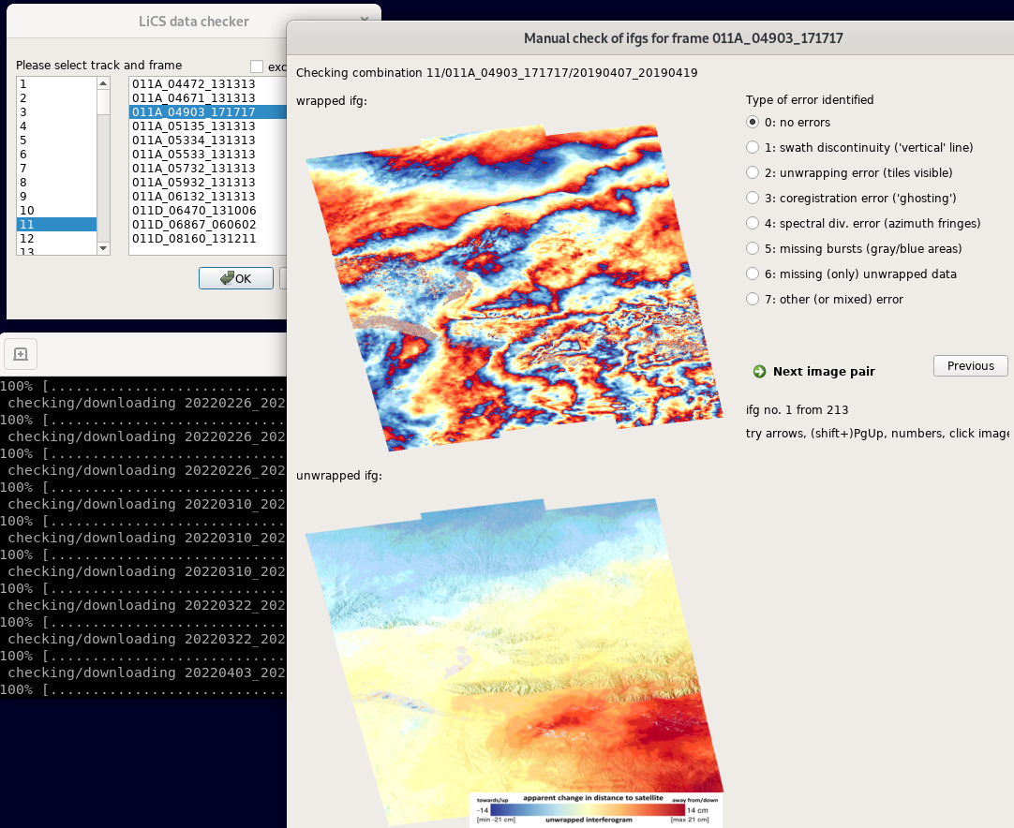This screenshot has width=1014, height=828.
Task: Confirm with OK in LiCS data checker
Action: pos(236,278)
